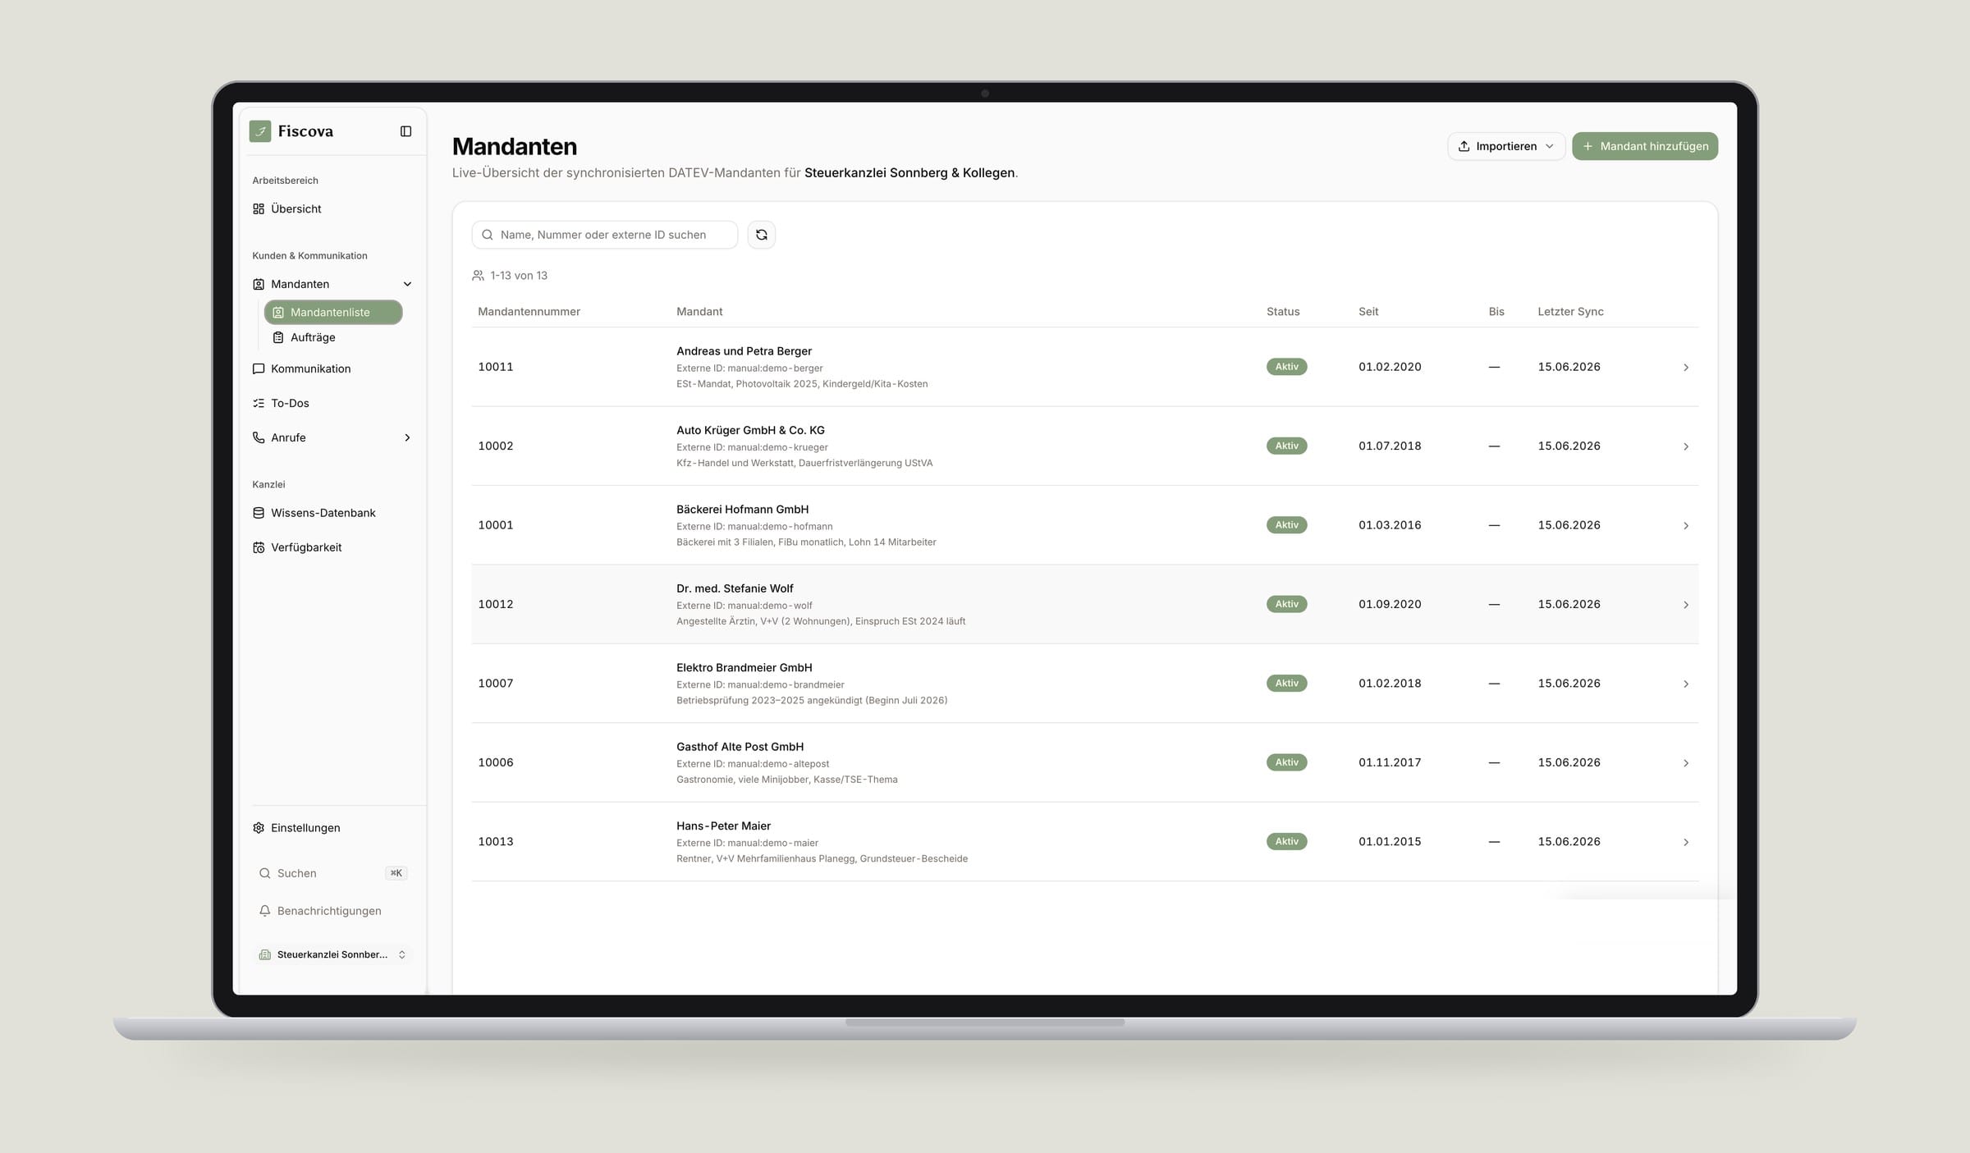Click Seit date 01.01.2015
This screenshot has width=1970, height=1153.
point(1390,841)
